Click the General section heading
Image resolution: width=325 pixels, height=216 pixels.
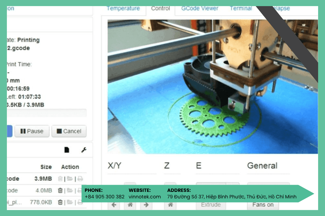[x=262, y=166]
